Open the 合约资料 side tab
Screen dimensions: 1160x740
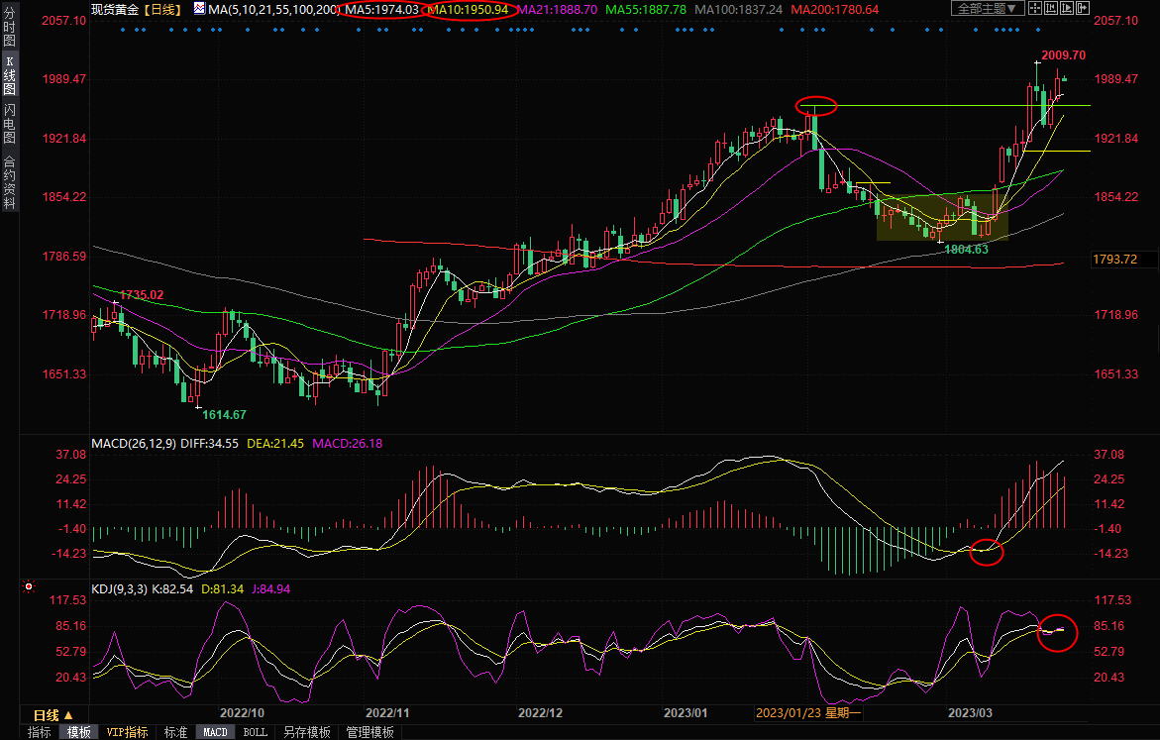9,181
